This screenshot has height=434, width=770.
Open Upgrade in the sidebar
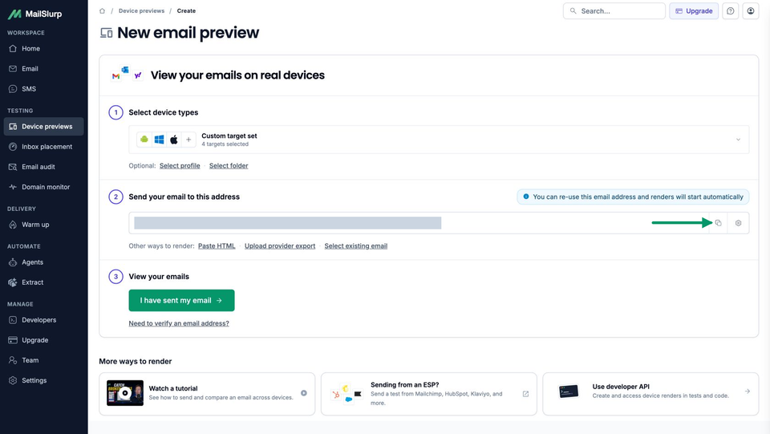coord(43,340)
